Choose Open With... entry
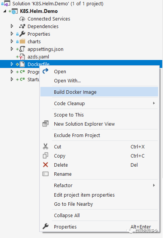163x238 pixels. [67, 80]
